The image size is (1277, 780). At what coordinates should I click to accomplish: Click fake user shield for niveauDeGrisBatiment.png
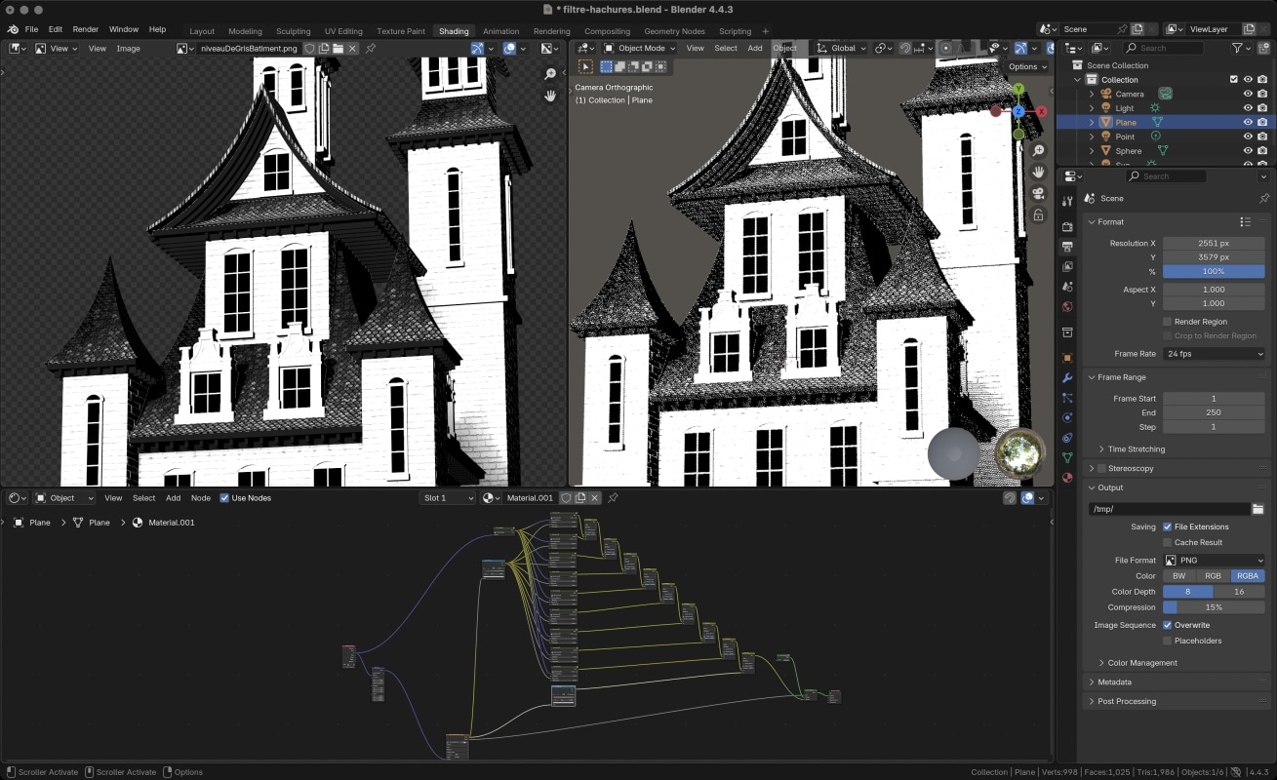309,48
